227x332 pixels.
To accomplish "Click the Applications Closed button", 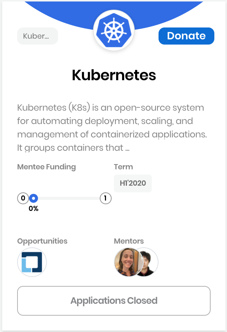I will coord(114,301).
